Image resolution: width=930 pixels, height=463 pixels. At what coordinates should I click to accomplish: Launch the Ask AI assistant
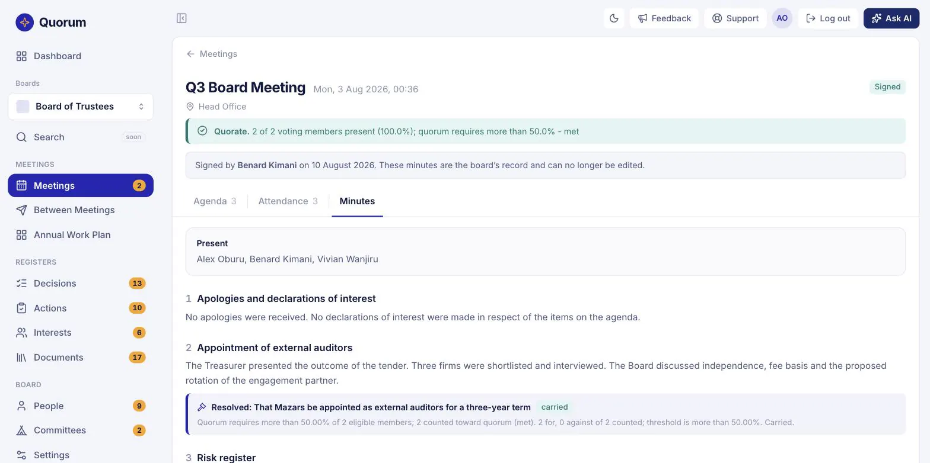pyautogui.click(x=891, y=18)
